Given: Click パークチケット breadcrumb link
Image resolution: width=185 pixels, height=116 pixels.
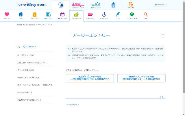Looking at the screenshot, I should (x=30, y=25).
